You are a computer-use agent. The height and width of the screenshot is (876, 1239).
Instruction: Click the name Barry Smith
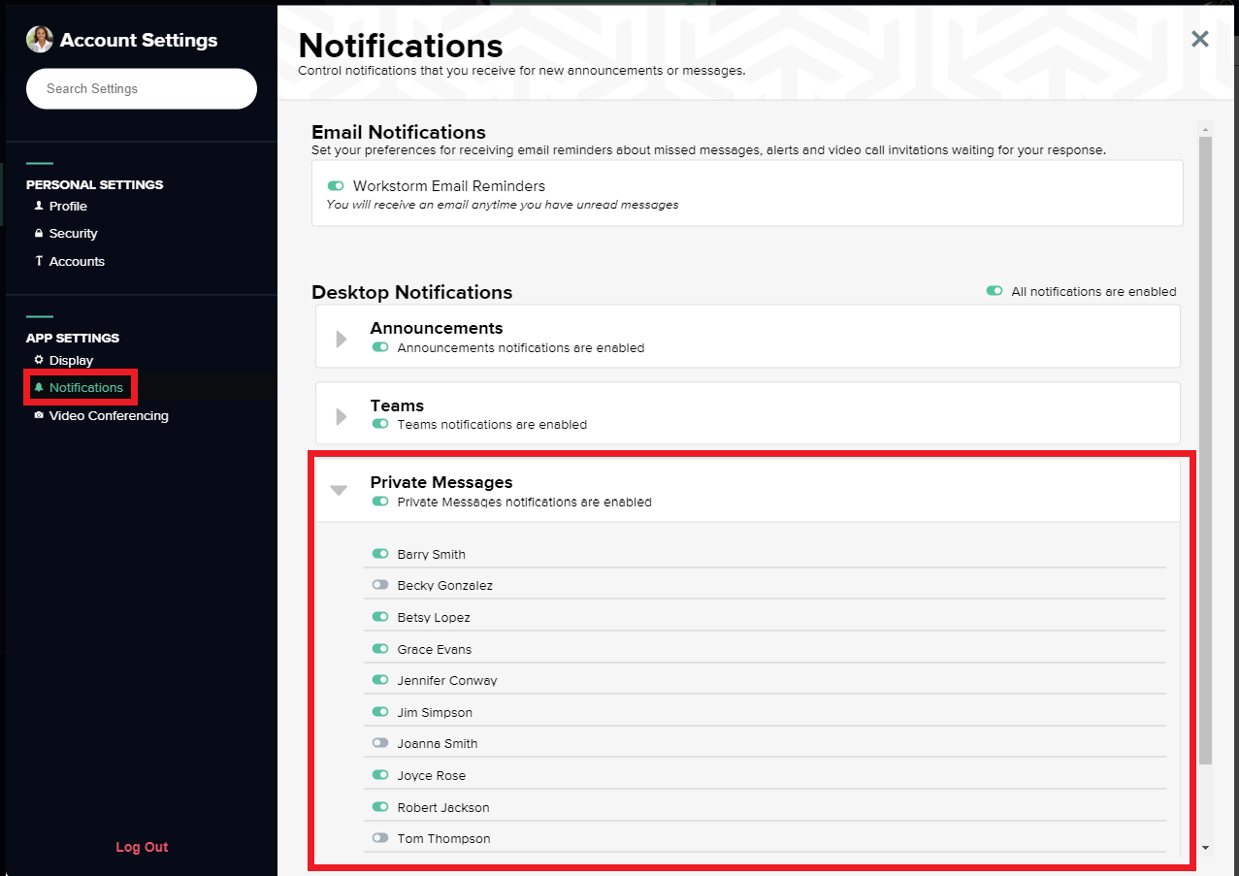tap(432, 554)
